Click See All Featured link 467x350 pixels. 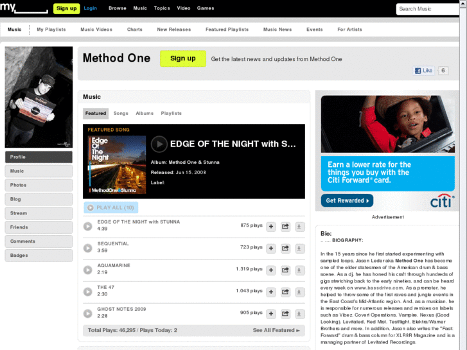point(276,330)
